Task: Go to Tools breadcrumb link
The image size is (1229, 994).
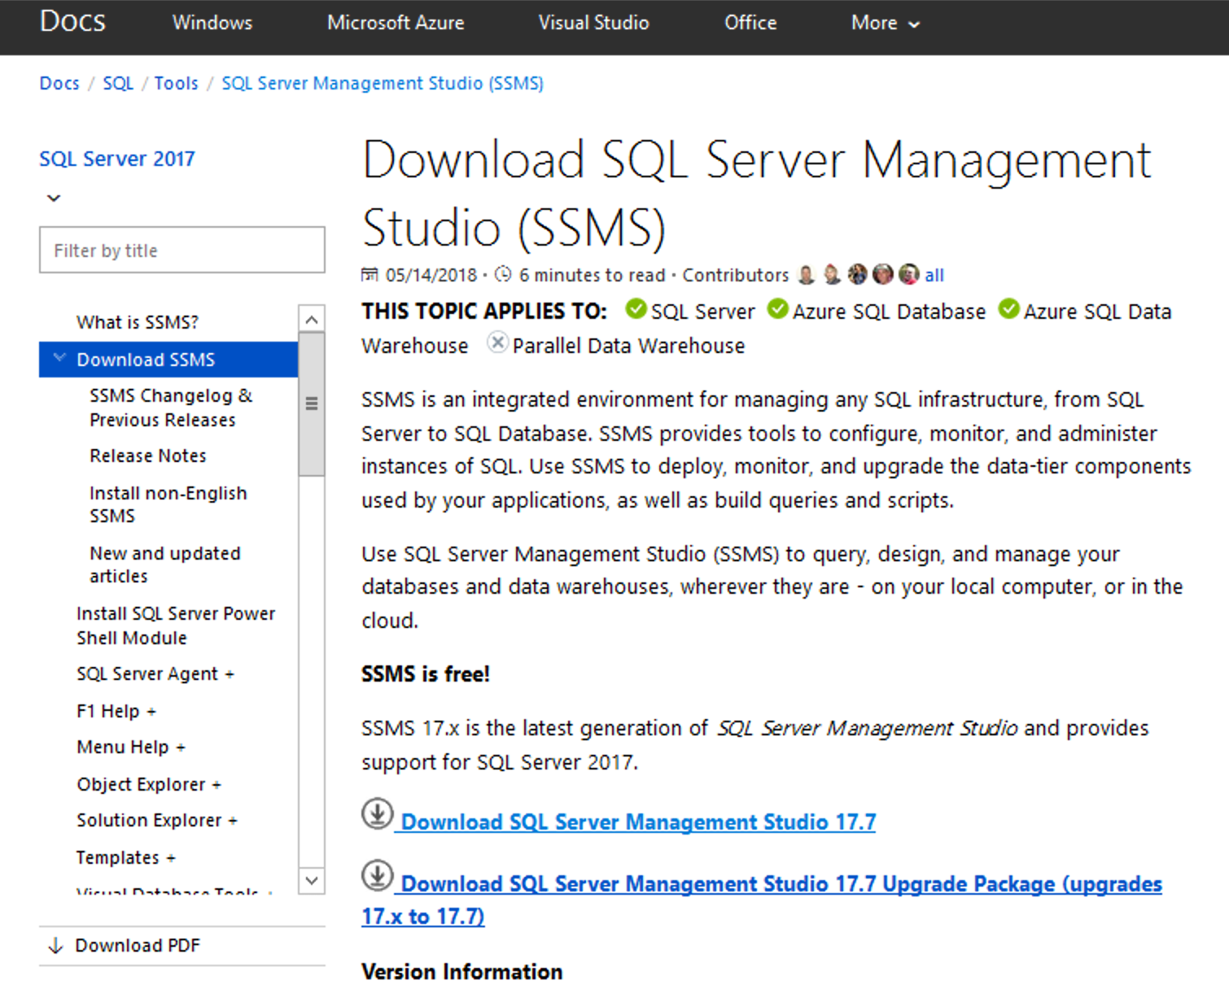Action: pos(176,83)
